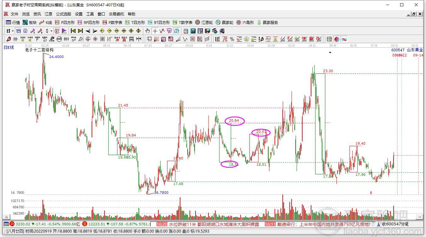
Task: Launch the 赢家轮 wheel tool
Action: (x=224, y=22)
